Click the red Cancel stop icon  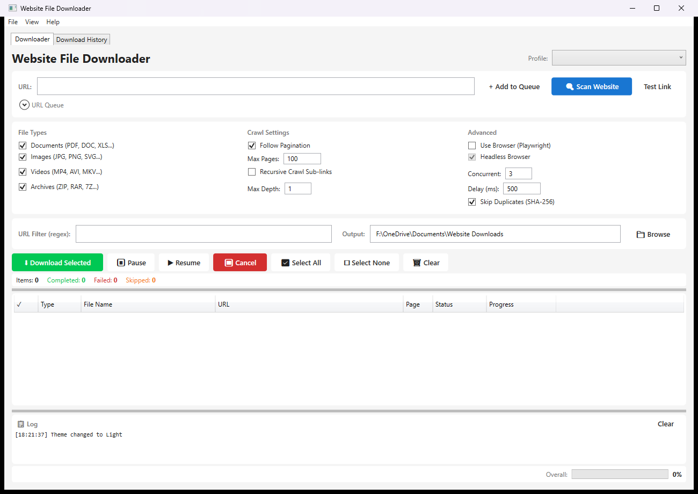click(x=229, y=263)
